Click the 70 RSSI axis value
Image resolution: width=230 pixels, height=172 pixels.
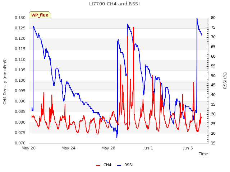click(x=213, y=37)
